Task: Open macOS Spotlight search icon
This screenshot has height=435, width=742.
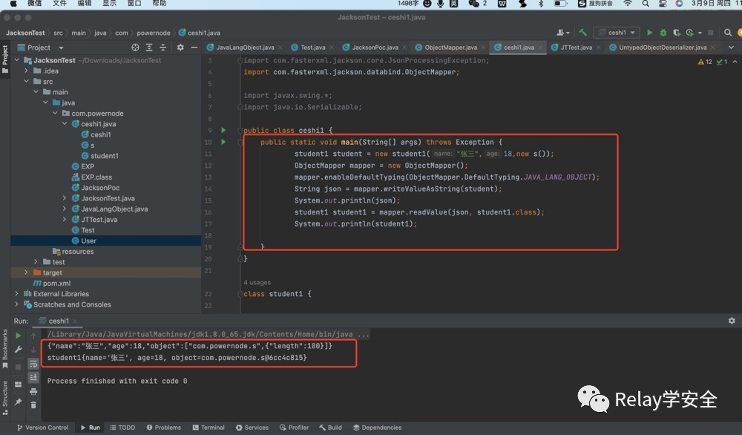Action: click(x=646, y=4)
